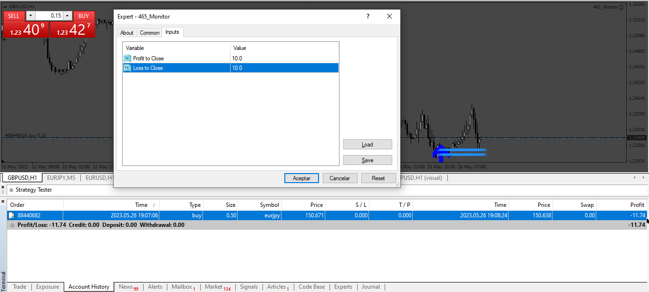Click the Save button
The width and height of the screenshot is (649, 292).
tap(368, 160)
